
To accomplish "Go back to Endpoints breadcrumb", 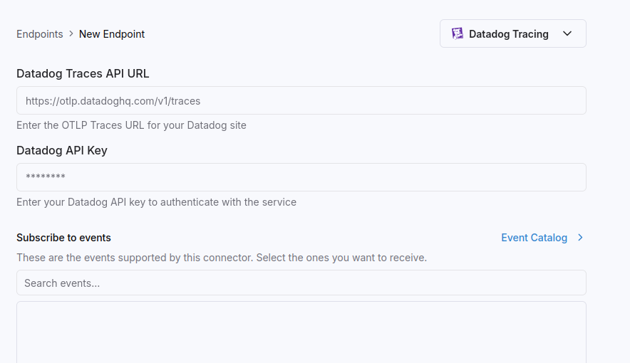I will tap(40, 34).
